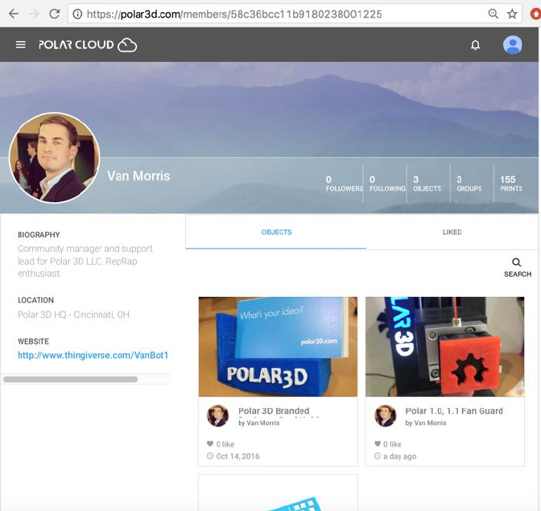This screenshot has height=511, width=541.
Task: Switch to the Liked tab
Action: (x=452, y=232)
